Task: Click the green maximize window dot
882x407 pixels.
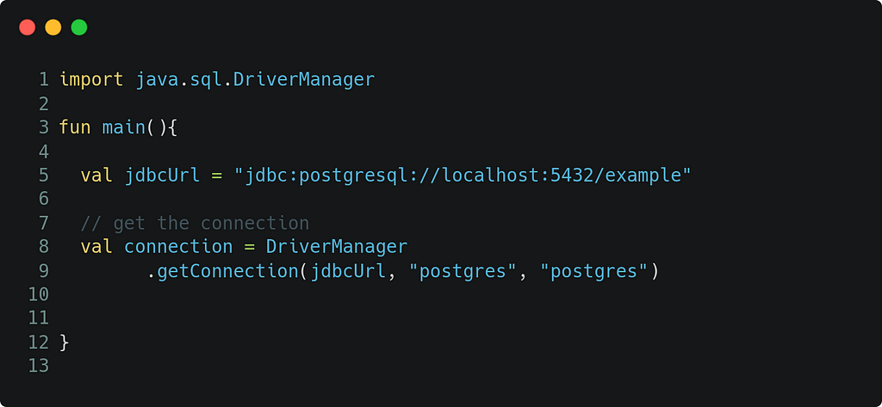Action: pyautogui.click(x=78, y=27)
